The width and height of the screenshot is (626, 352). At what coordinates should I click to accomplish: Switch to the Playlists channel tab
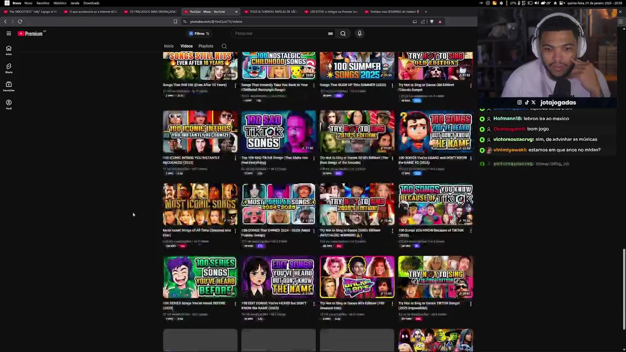(x=206, y=46)
